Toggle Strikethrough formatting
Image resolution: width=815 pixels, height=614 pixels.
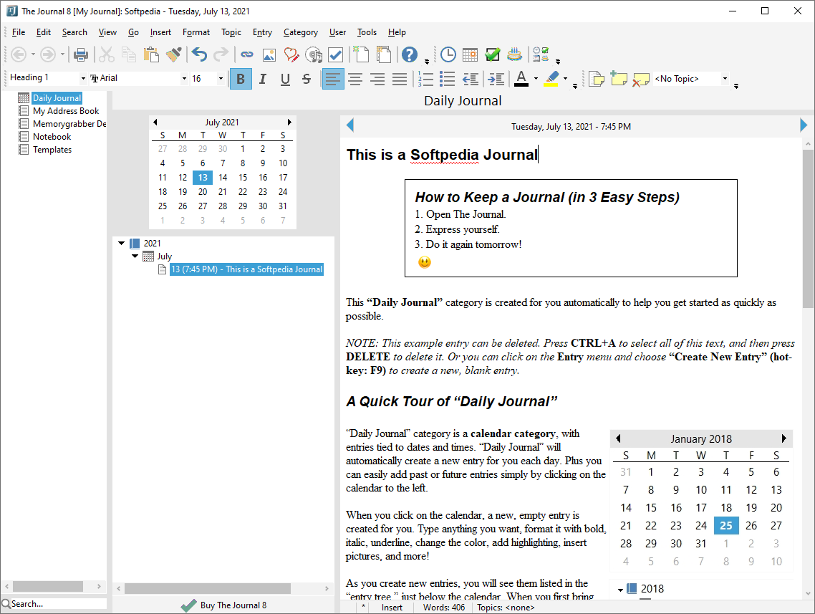[x=307, y=79]
